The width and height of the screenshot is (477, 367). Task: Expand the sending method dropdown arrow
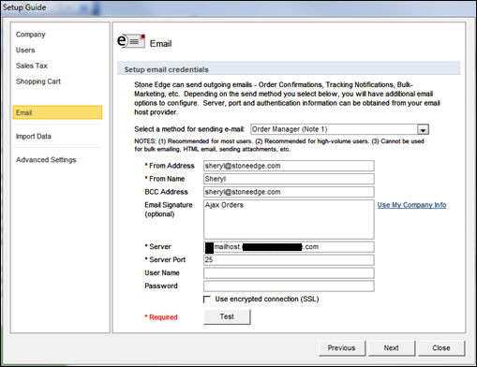click(x=423, y=129)
